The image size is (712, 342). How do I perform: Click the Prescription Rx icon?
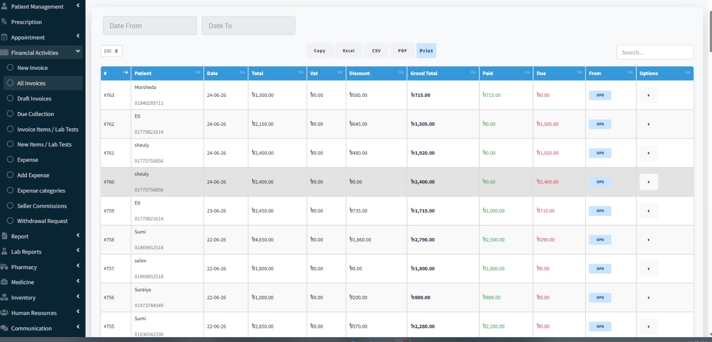4,21
